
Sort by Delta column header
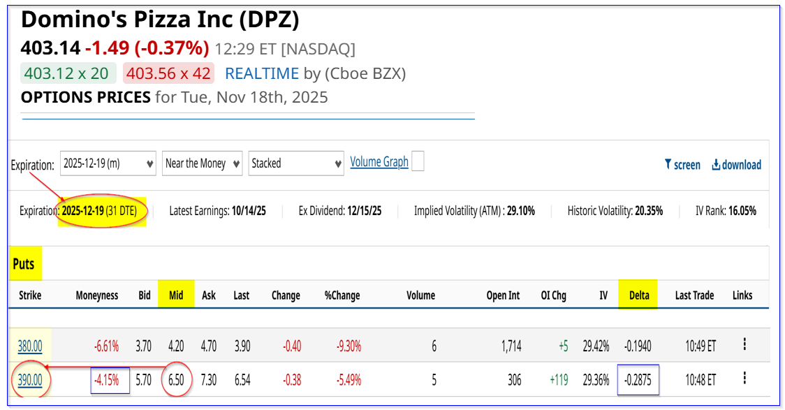click(638, 295)
